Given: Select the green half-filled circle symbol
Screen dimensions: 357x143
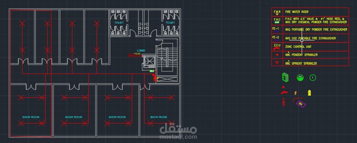Looking at the screenshot, I should pos(300,78).
